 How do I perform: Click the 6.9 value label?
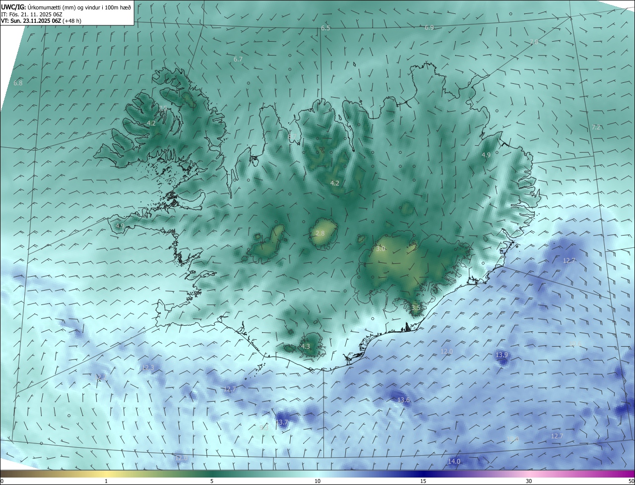429,28
